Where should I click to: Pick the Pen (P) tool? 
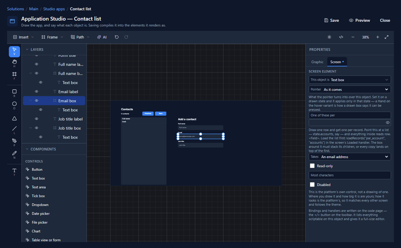click(14, 142)
